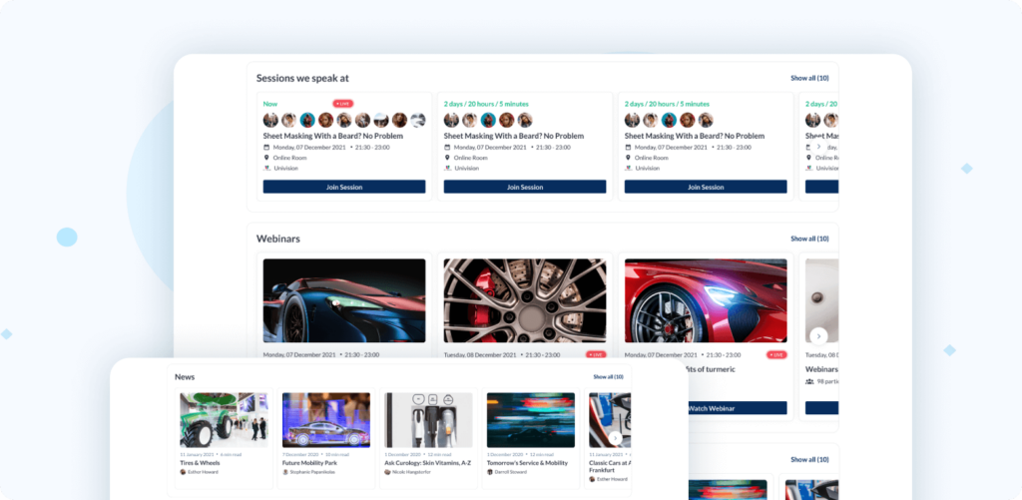1022x500 pixels.
Task: Click author name Darrell Steward
Action: [x=513, y=472]
